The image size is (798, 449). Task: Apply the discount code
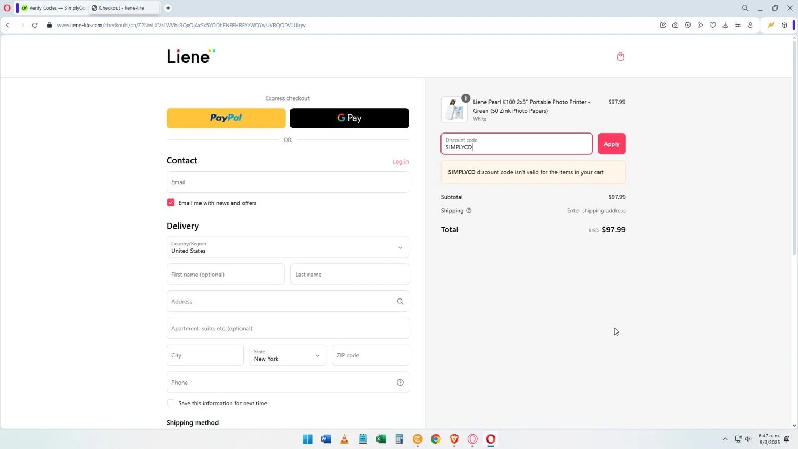tap(612, 144)
